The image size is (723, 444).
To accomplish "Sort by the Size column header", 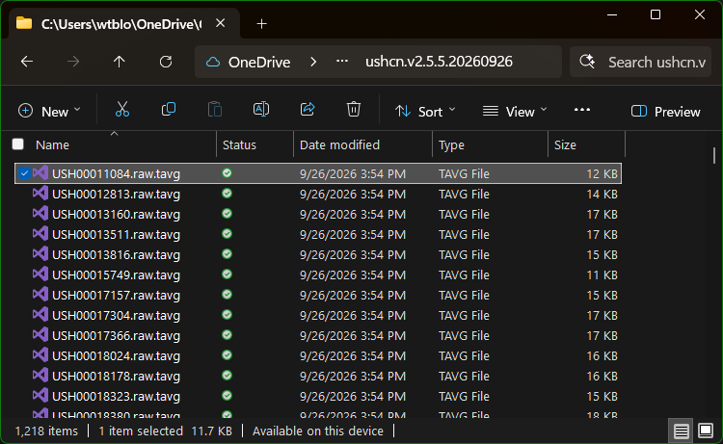I will pyautogui.click(x=565, y=145).
